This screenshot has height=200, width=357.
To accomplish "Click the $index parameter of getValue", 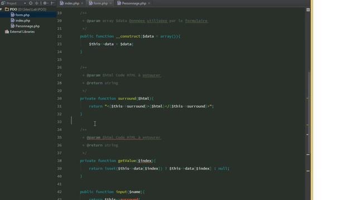I will pos(145,161).
